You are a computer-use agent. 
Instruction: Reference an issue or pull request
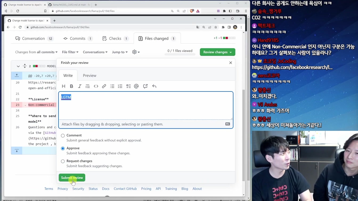145,86
